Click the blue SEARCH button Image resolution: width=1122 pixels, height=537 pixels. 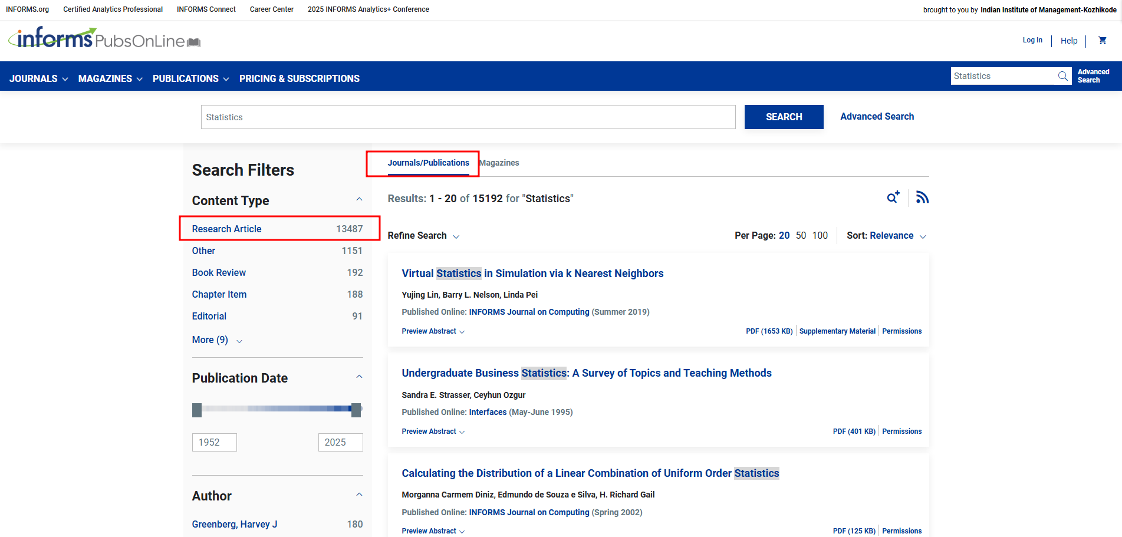click(x=784, y=117)
